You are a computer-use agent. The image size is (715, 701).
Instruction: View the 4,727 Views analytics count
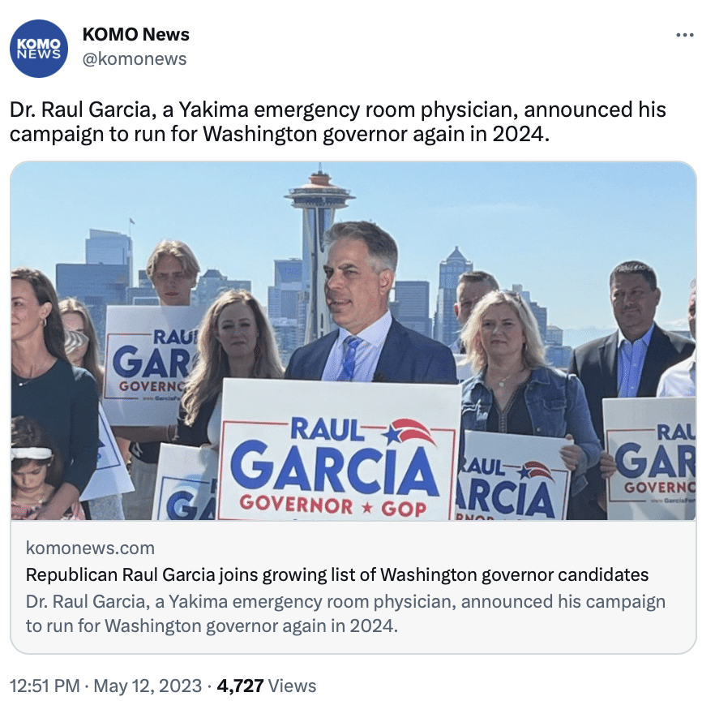[266, 686]
